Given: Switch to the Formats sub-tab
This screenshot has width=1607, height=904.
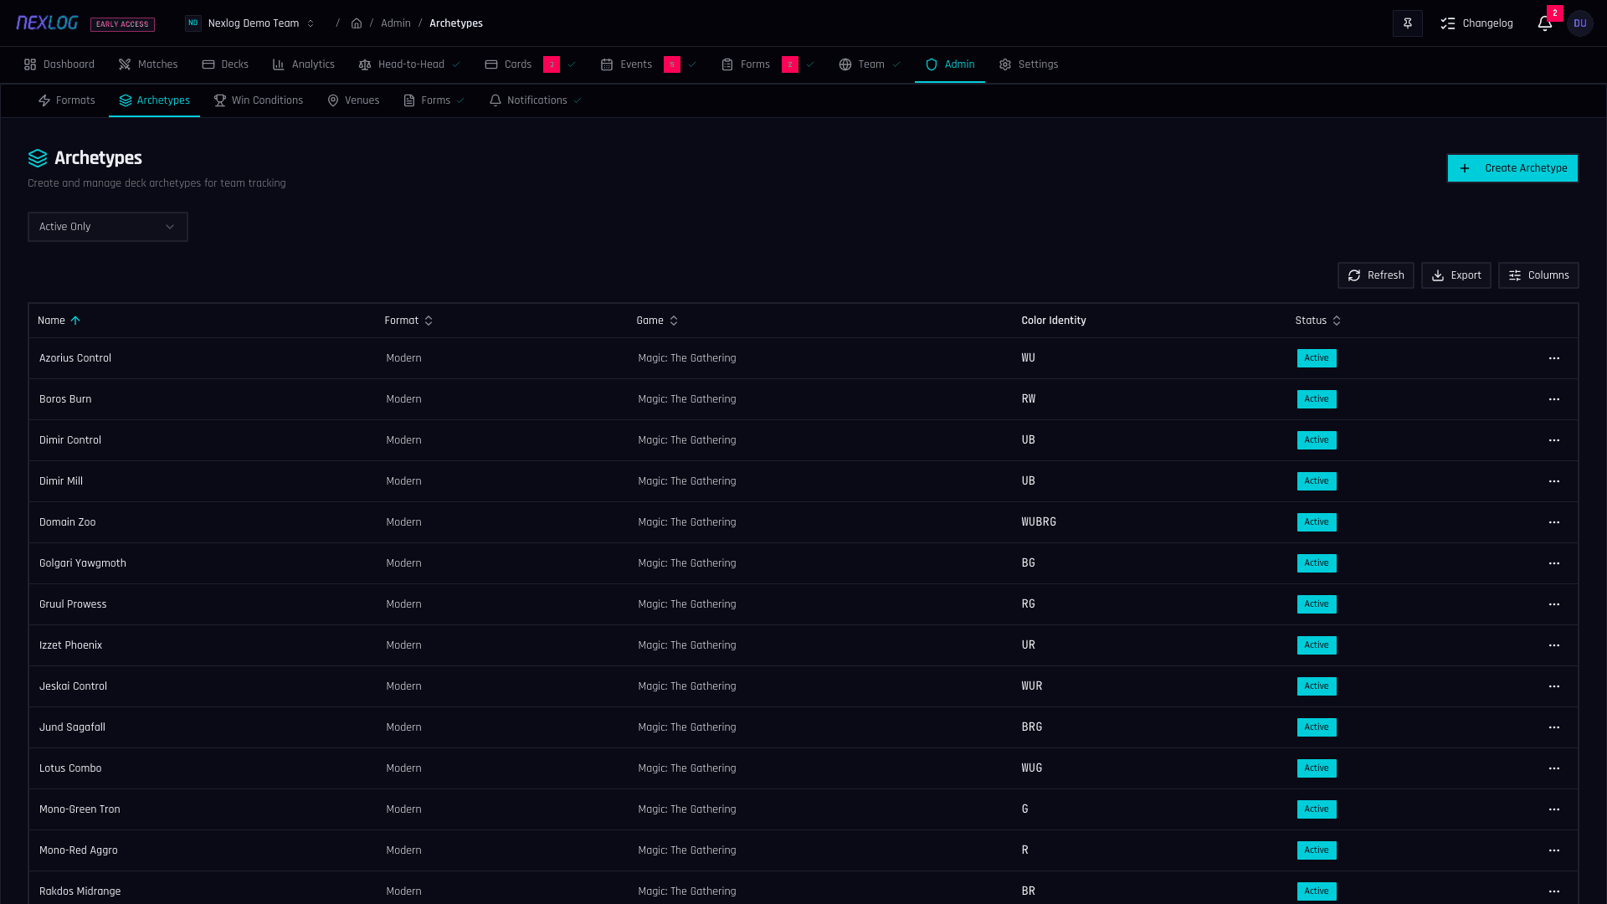Looking at the screenshot, I should coord(67,100).
